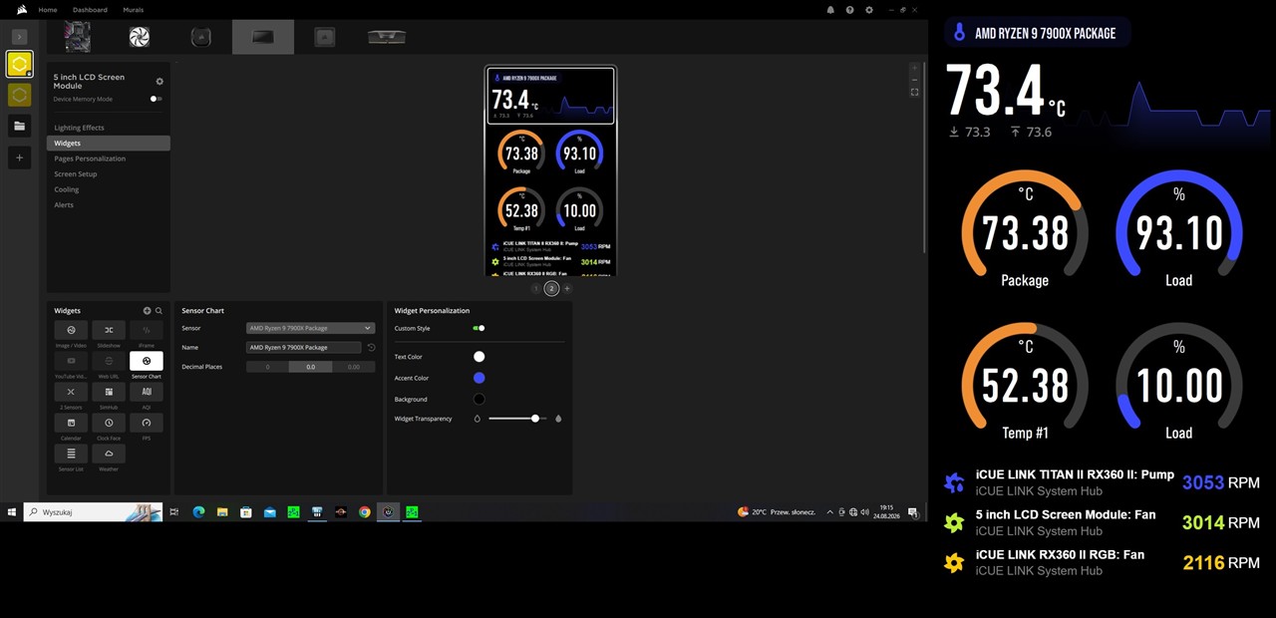Click the plus icon in Widgets header
The width and height of the screenshot is (1276, 618).
tap(148, 311)
